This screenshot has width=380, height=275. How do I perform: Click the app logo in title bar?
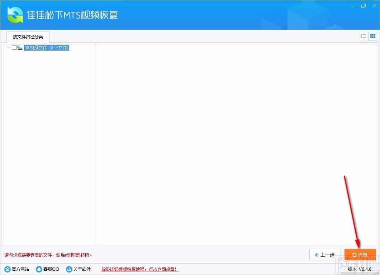[x=15, y=15]
